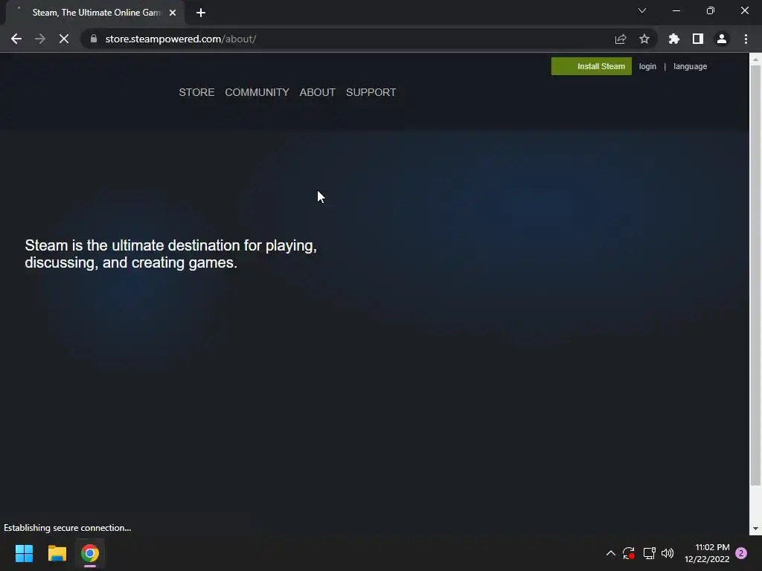Open the STORE menu
The image size is (762, 571).
tap(196, 92)
